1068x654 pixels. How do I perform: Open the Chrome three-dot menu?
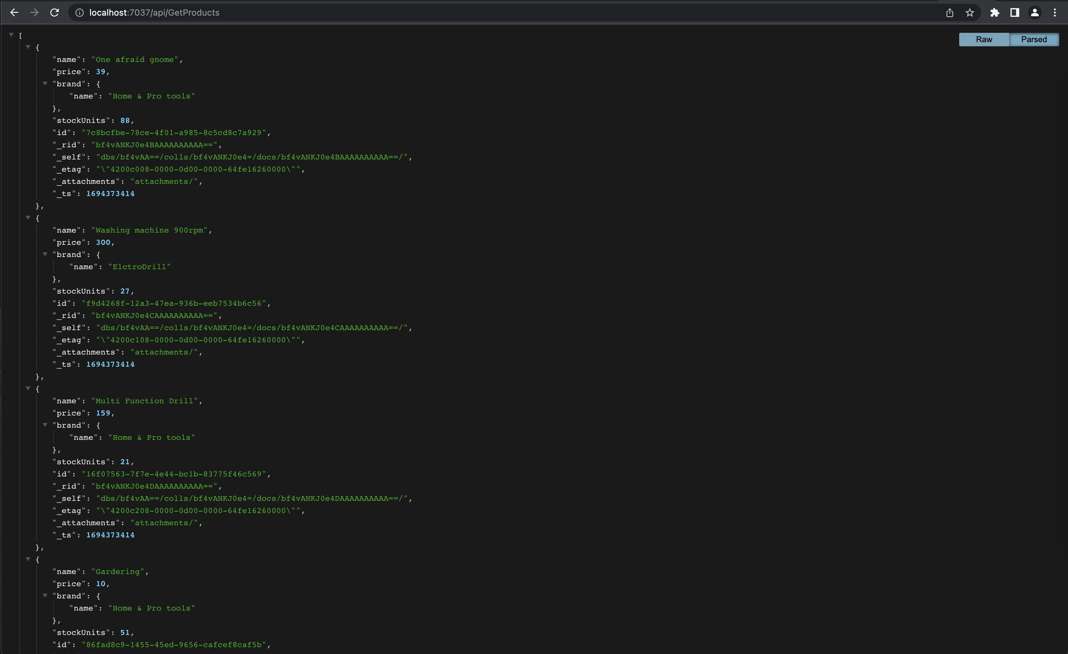1055,13
